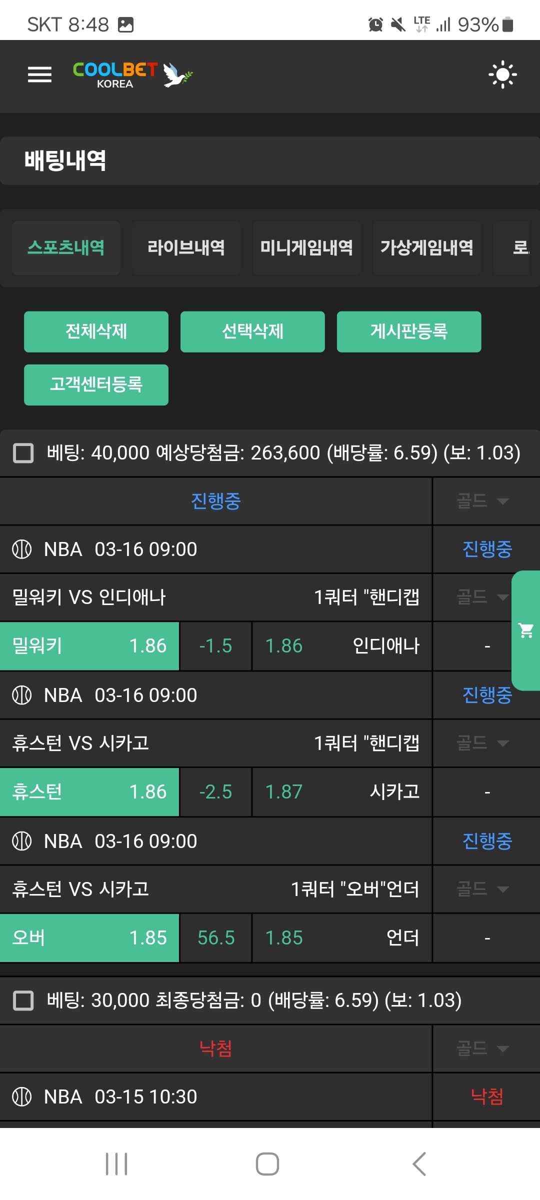The image size is (540, 1200).
Task: Open the green shopping cart tab
Action: coord(526,630)
